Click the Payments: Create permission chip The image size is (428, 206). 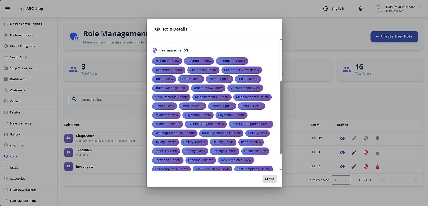coord(198,115)
